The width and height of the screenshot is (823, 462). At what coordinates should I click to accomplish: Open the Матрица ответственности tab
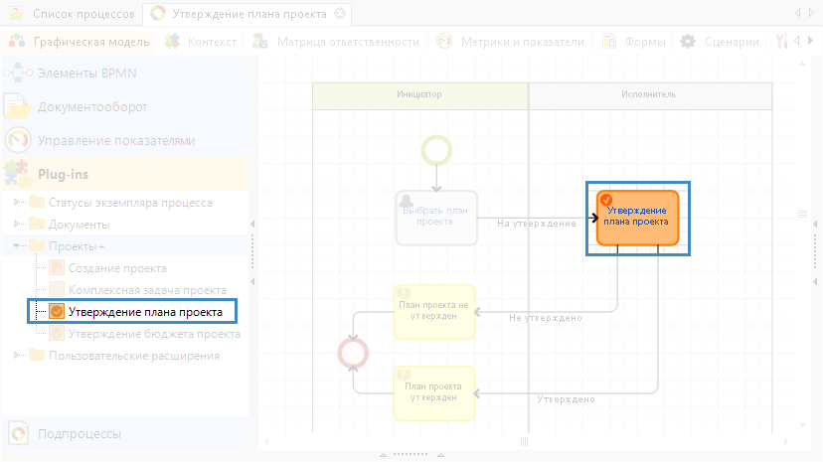334,42
